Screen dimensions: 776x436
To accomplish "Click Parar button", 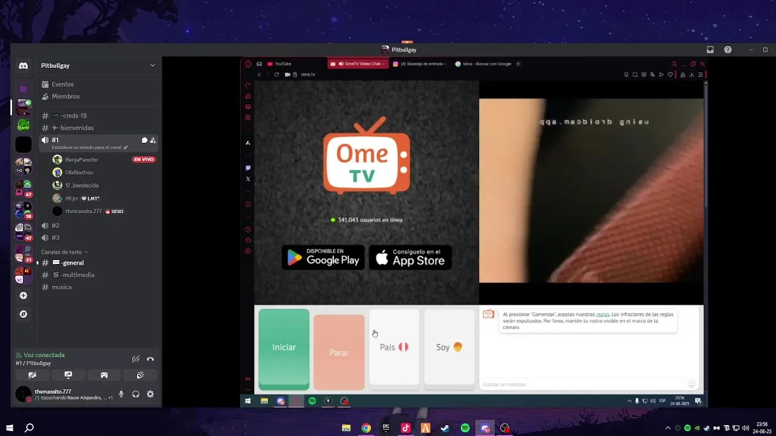I will [339, 352].
